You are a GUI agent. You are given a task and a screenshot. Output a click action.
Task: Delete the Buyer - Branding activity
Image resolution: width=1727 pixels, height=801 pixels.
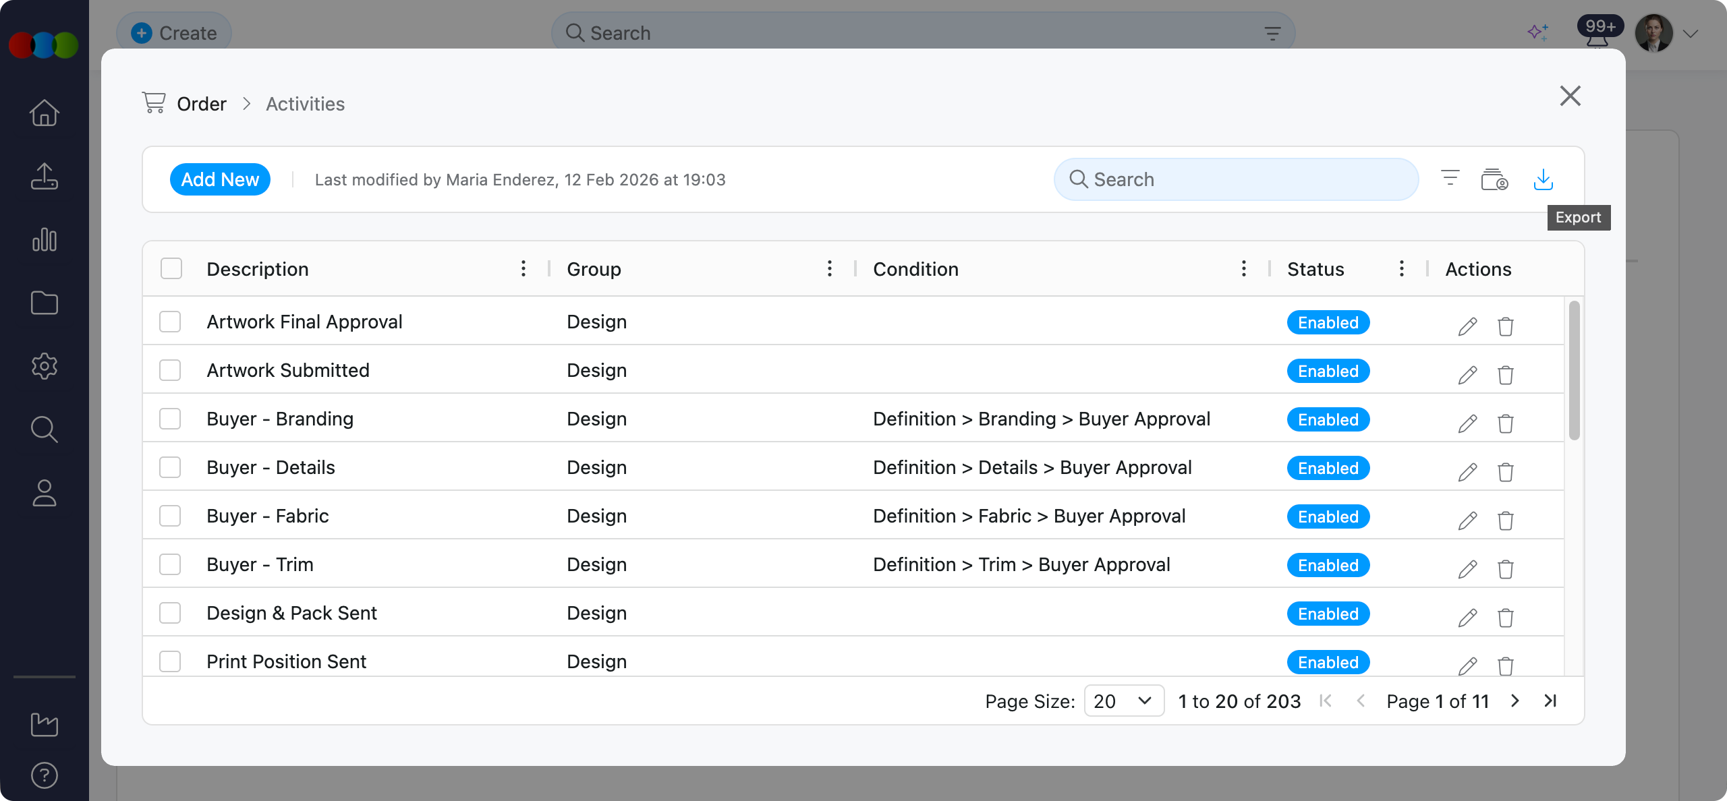tap(1505, 423)
